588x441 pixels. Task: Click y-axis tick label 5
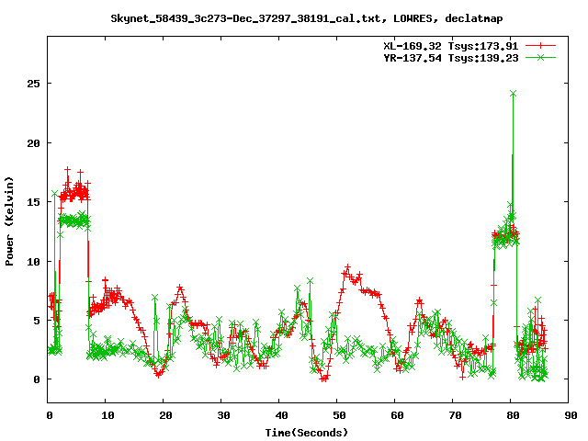point(37,321)
